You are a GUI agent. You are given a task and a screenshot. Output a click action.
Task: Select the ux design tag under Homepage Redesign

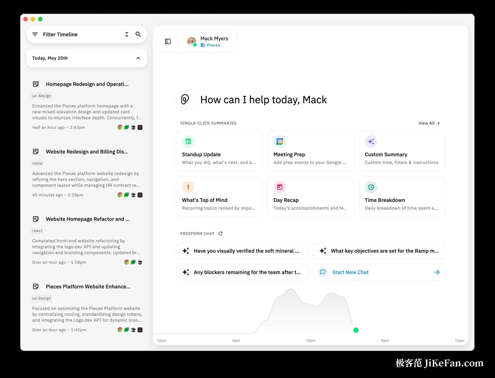coord(42,96)
